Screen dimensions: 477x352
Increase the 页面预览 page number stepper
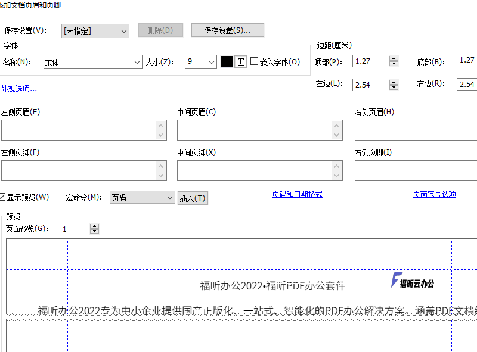click(94, 226)
